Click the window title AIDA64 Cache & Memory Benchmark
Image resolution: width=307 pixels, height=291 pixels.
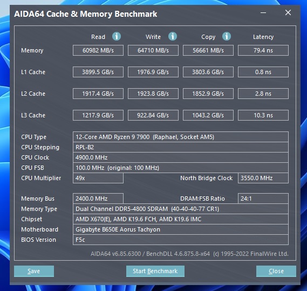tap(86, 14)
